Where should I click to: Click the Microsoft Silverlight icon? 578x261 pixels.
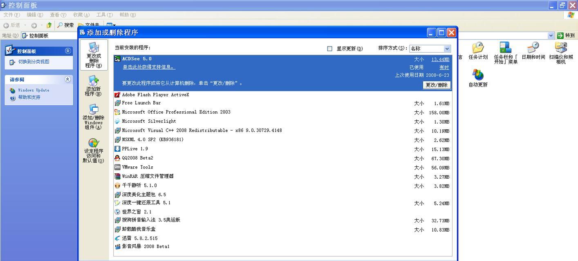[x=117, y=122]
